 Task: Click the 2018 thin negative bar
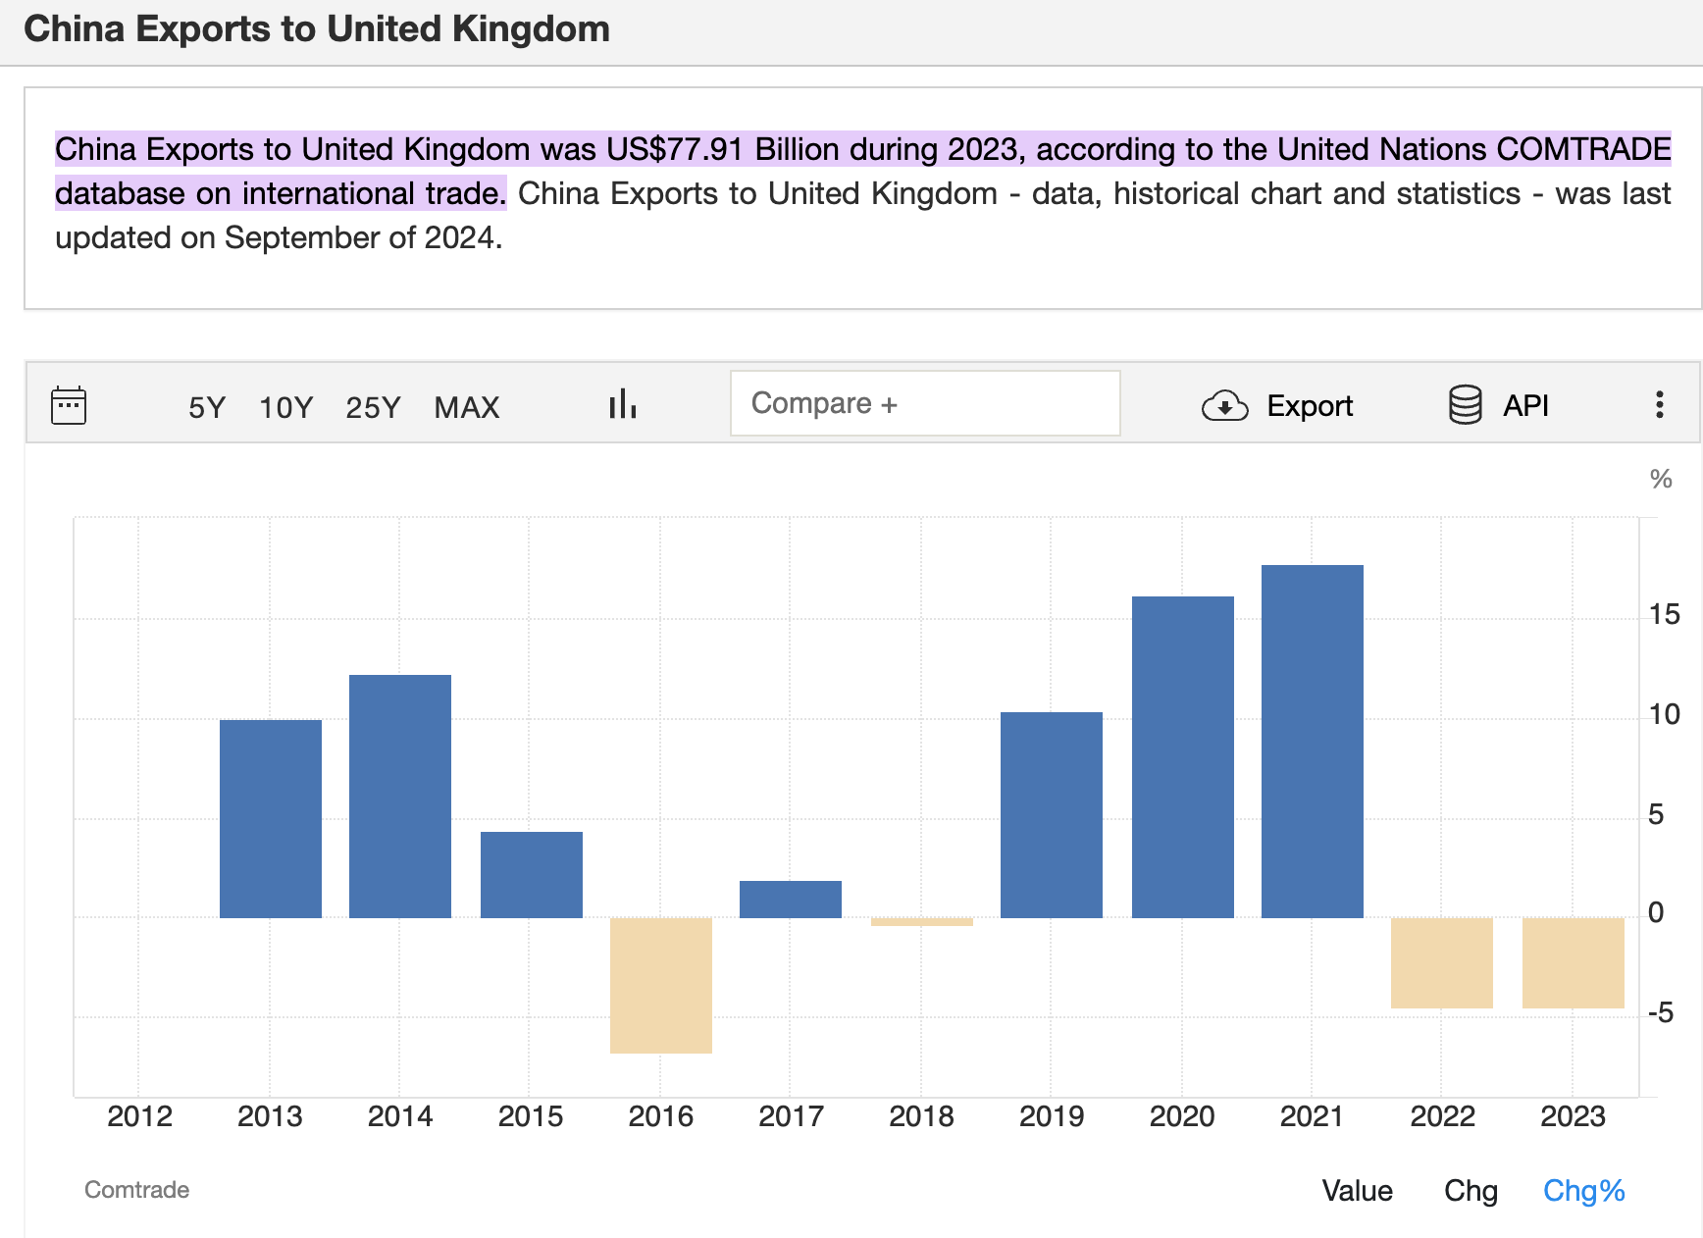click(x=922, y=922)
